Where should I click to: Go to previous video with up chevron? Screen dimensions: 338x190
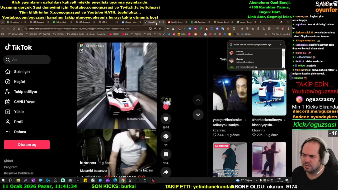point(198,100)
